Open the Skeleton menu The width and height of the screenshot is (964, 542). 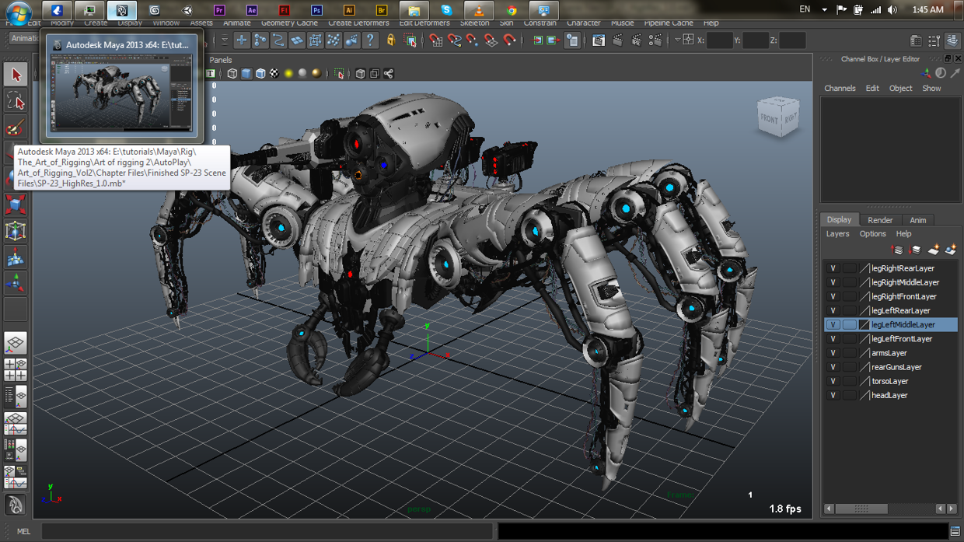point(474,23)
